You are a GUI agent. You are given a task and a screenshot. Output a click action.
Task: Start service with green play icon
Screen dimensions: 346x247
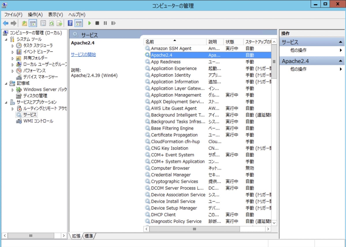click(89, 23)
